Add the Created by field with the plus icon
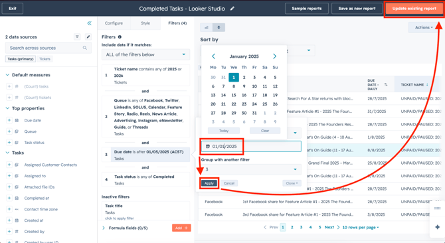The width and height of the screenshot is (445, 243). coord(9,231)
